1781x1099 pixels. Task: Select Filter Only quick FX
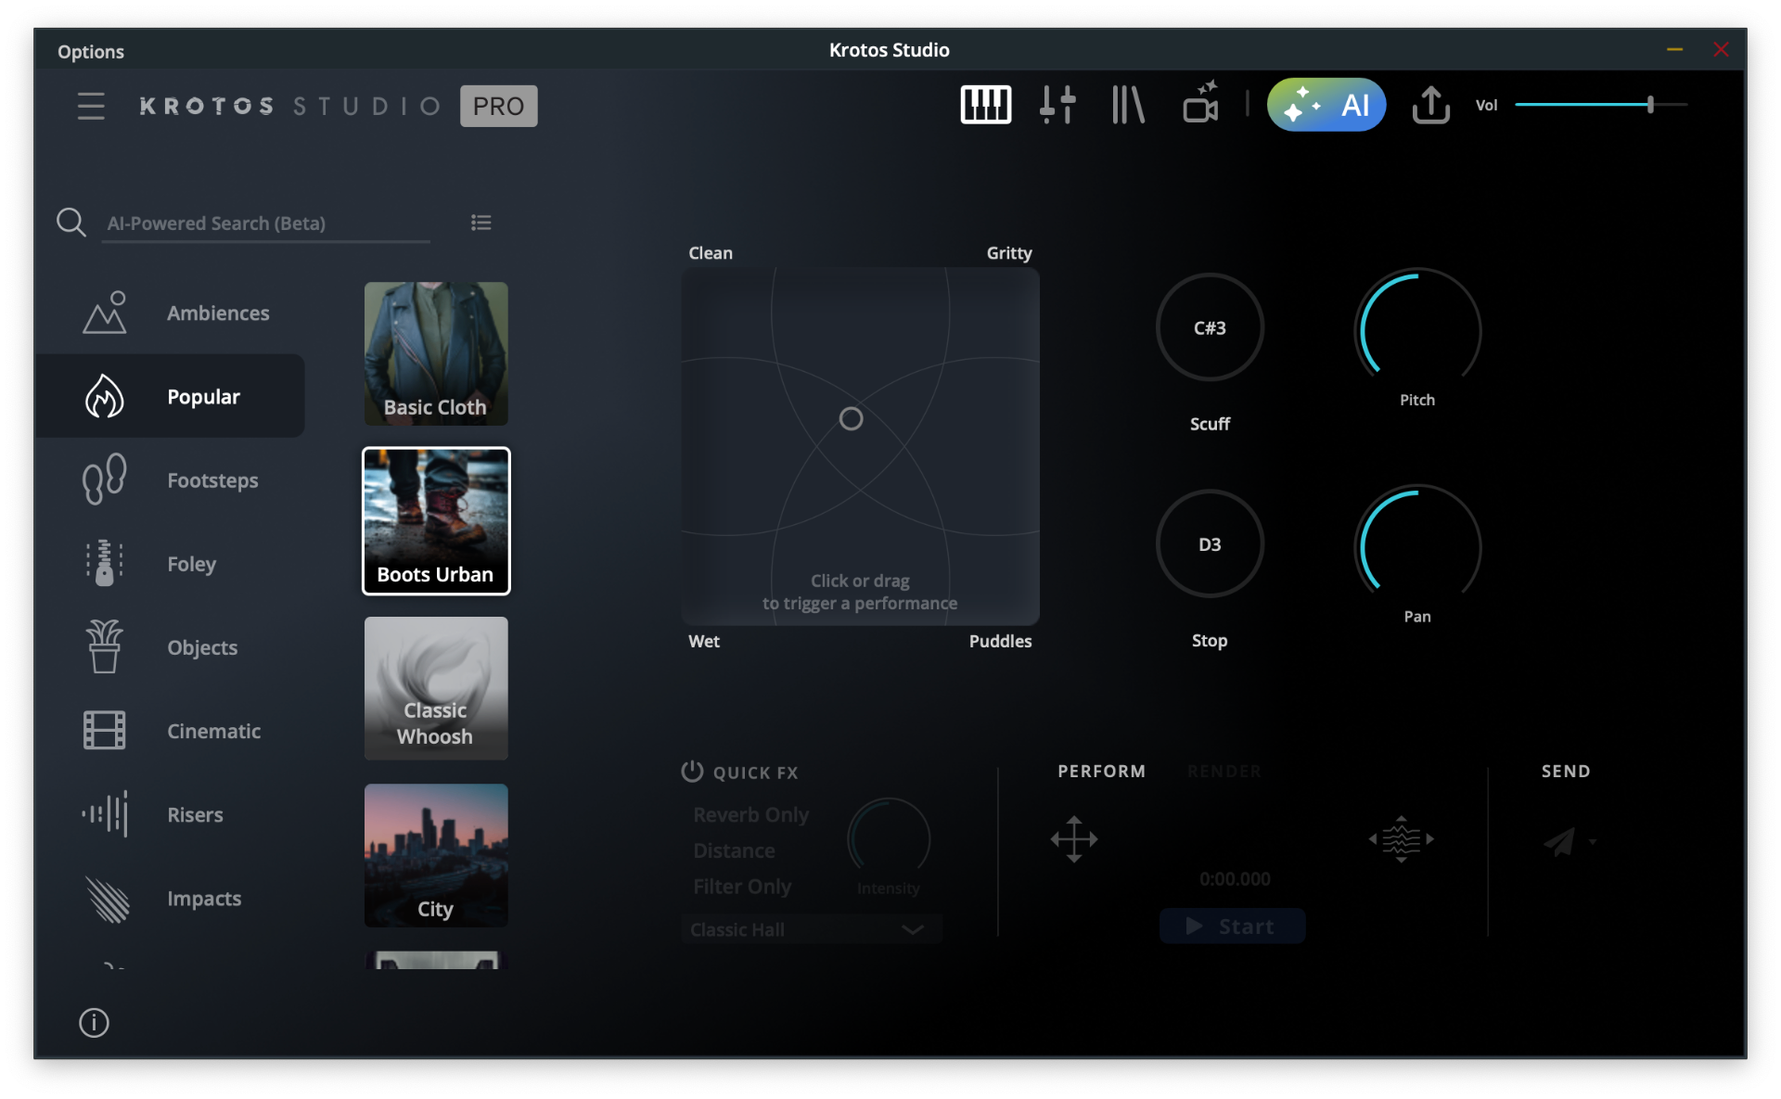[x=742, y=887]
